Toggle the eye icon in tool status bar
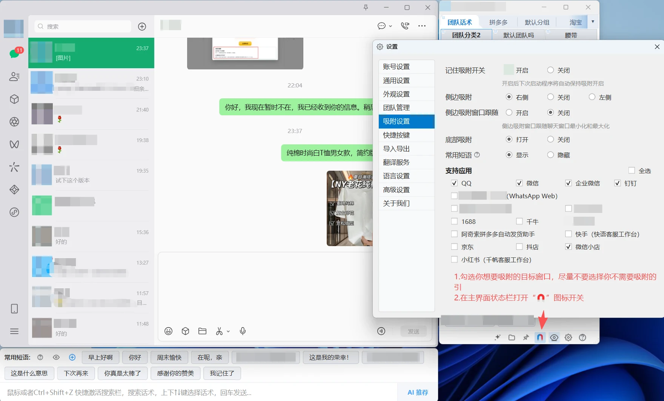Image resolution: width=664 pixels, height=401 pixels. click(554, 337)
